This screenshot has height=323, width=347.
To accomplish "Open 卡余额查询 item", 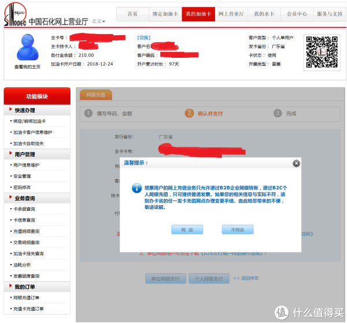I will [x=24, y=209].
